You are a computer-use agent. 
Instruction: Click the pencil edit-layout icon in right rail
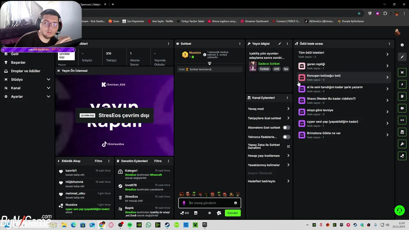[402, 57]
